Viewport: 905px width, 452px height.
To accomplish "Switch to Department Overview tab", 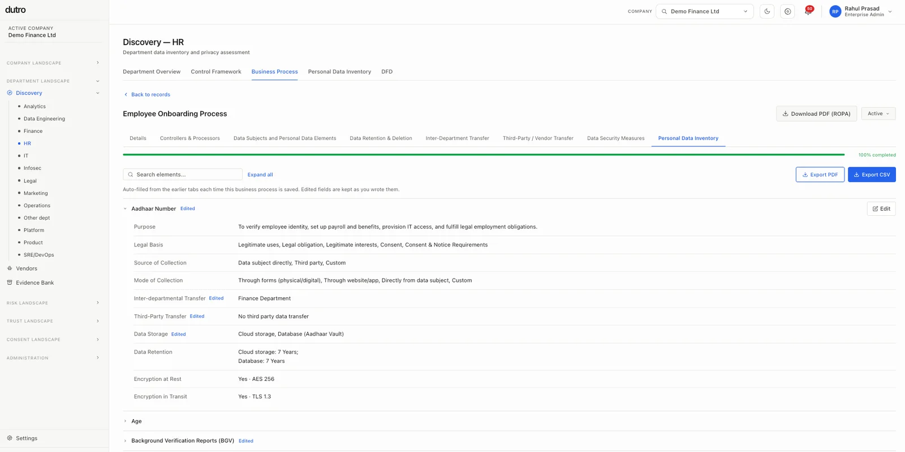I will (152, 72).
